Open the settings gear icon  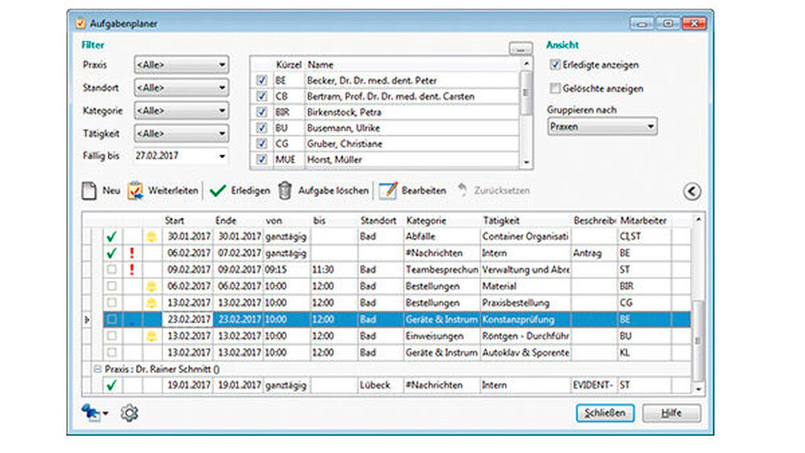(x=130, y=413)
